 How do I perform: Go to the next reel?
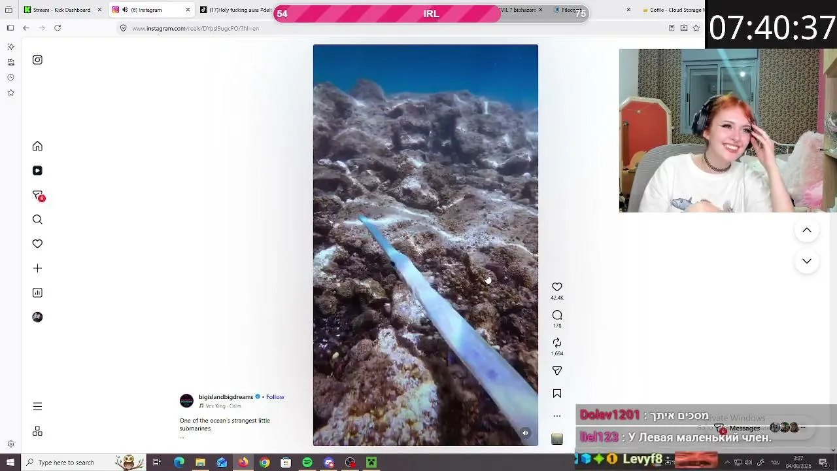pos(807,261)
